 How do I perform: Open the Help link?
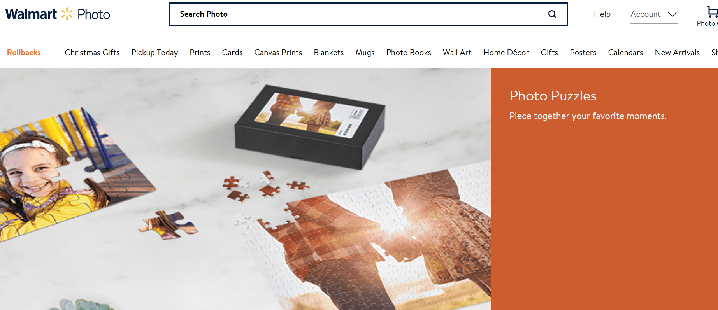coord(602,14)
